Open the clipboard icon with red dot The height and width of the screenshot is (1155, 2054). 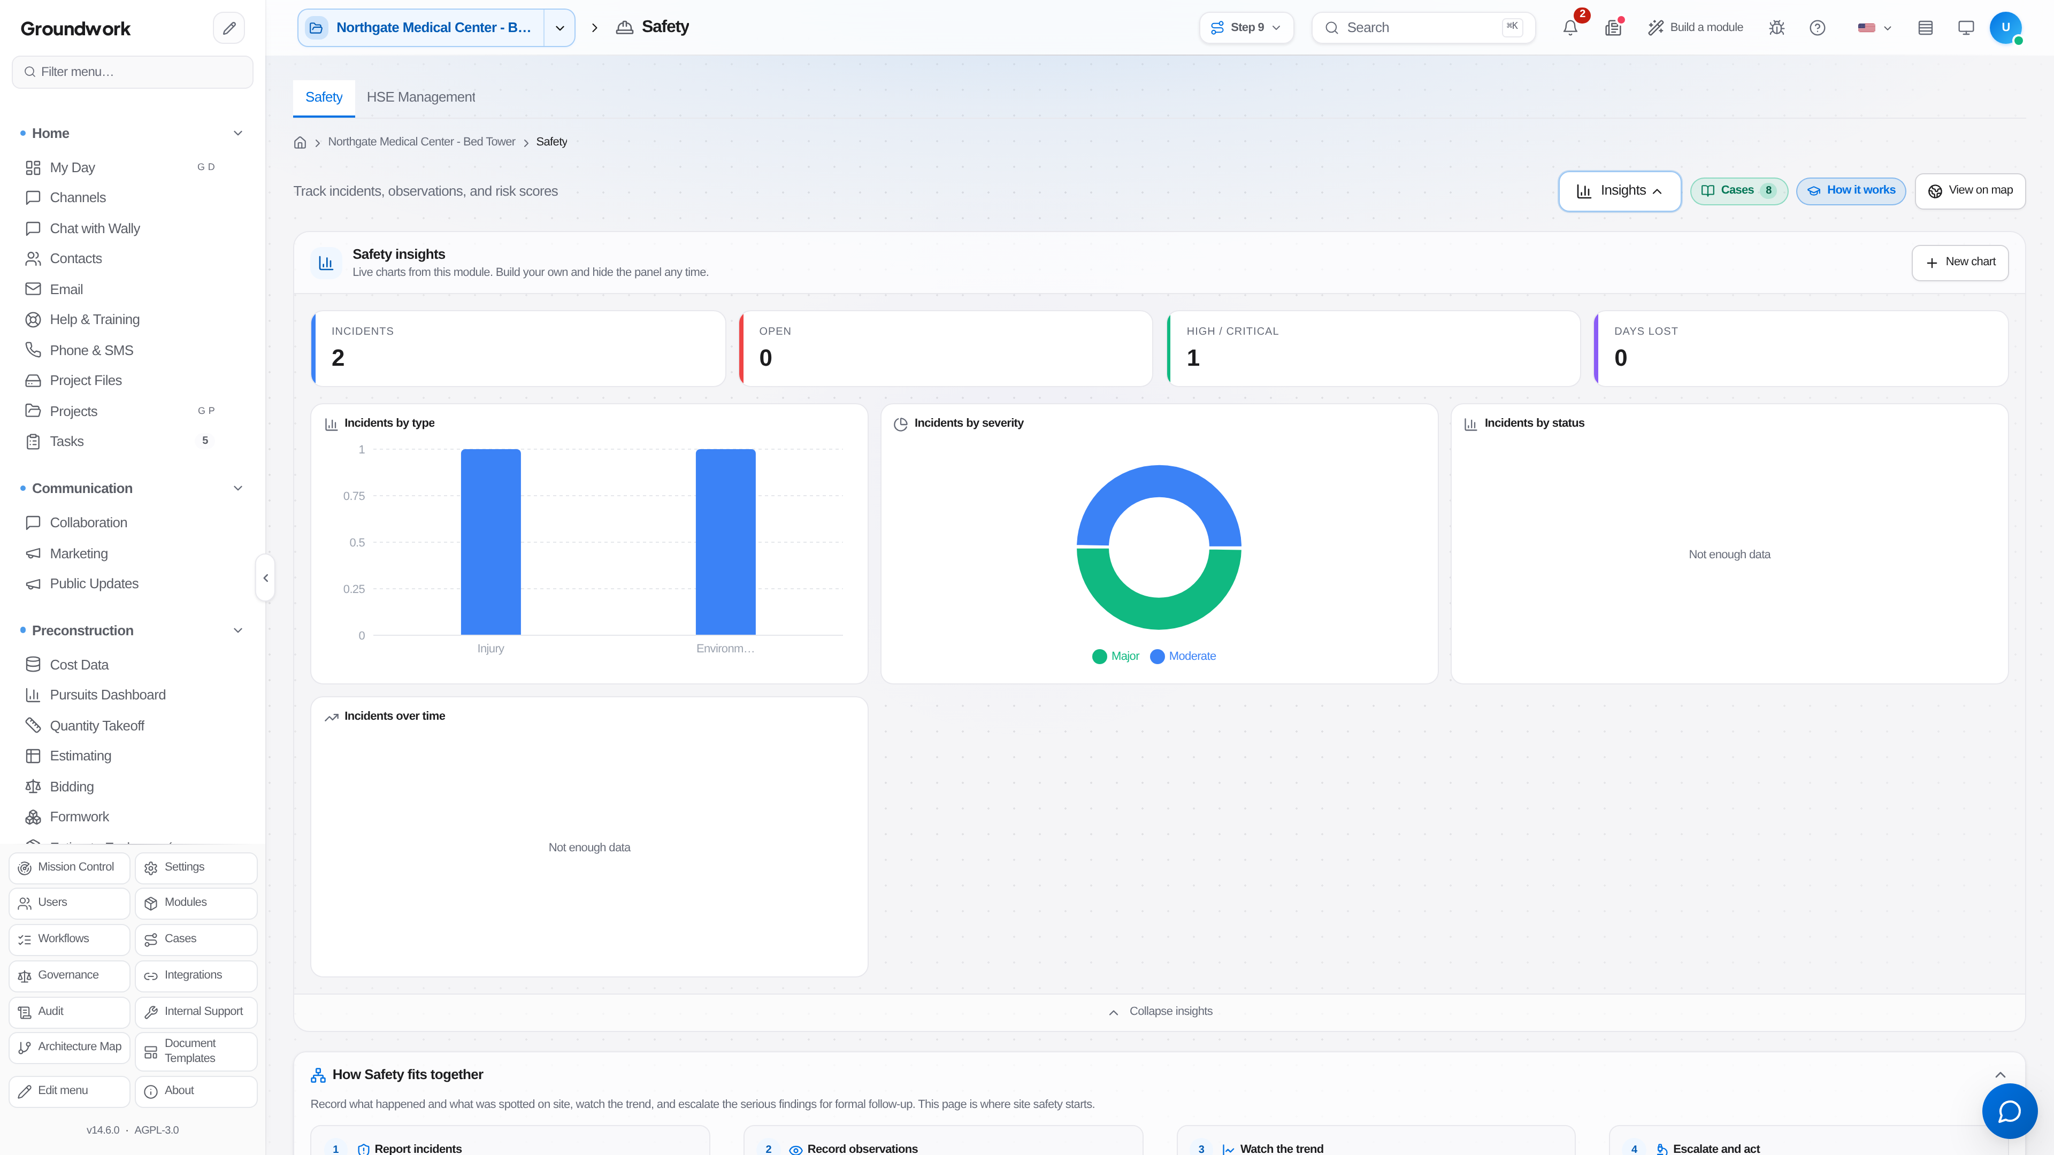tap(1613, 28)
